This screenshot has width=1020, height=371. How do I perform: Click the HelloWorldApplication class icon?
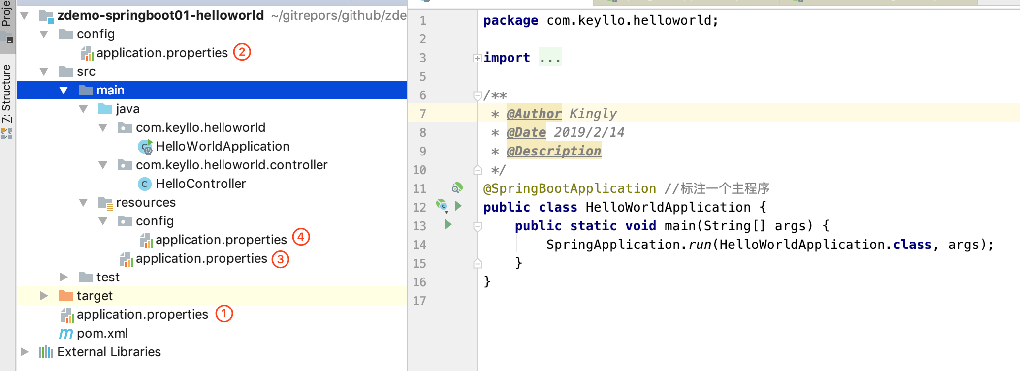coord(145,147)
